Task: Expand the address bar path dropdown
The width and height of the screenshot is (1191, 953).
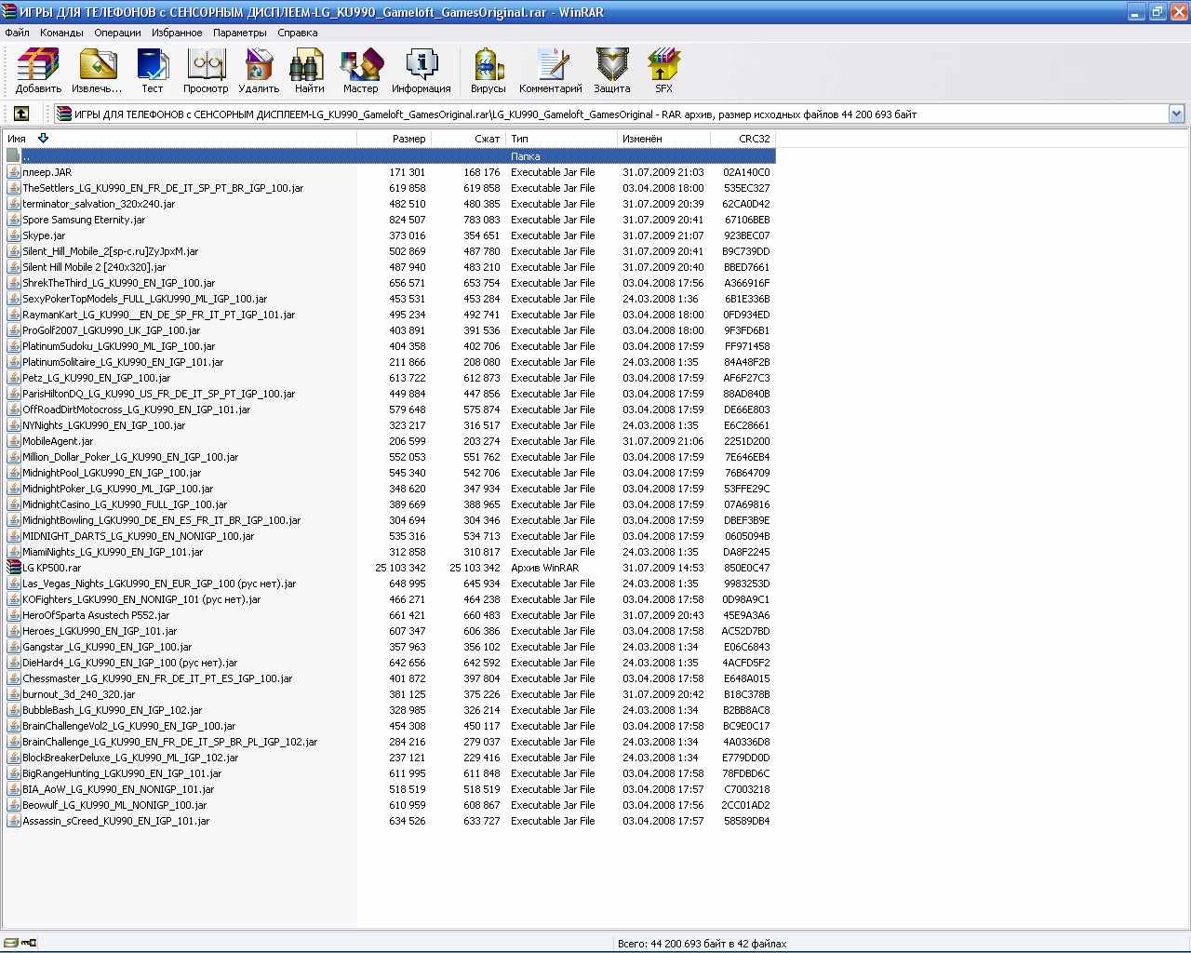Action: pyautogui.click(x=1176, y=114)
